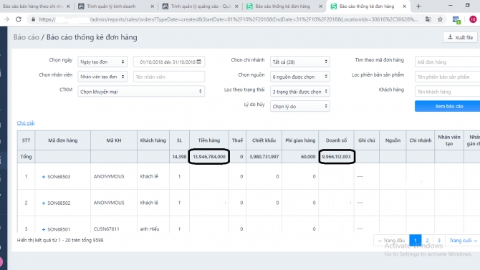Focus the Mã đơn hàng search input
The image size is (480, 270).
(447, 62)
